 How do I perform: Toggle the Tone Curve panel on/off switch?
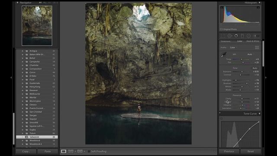point(220,113)
